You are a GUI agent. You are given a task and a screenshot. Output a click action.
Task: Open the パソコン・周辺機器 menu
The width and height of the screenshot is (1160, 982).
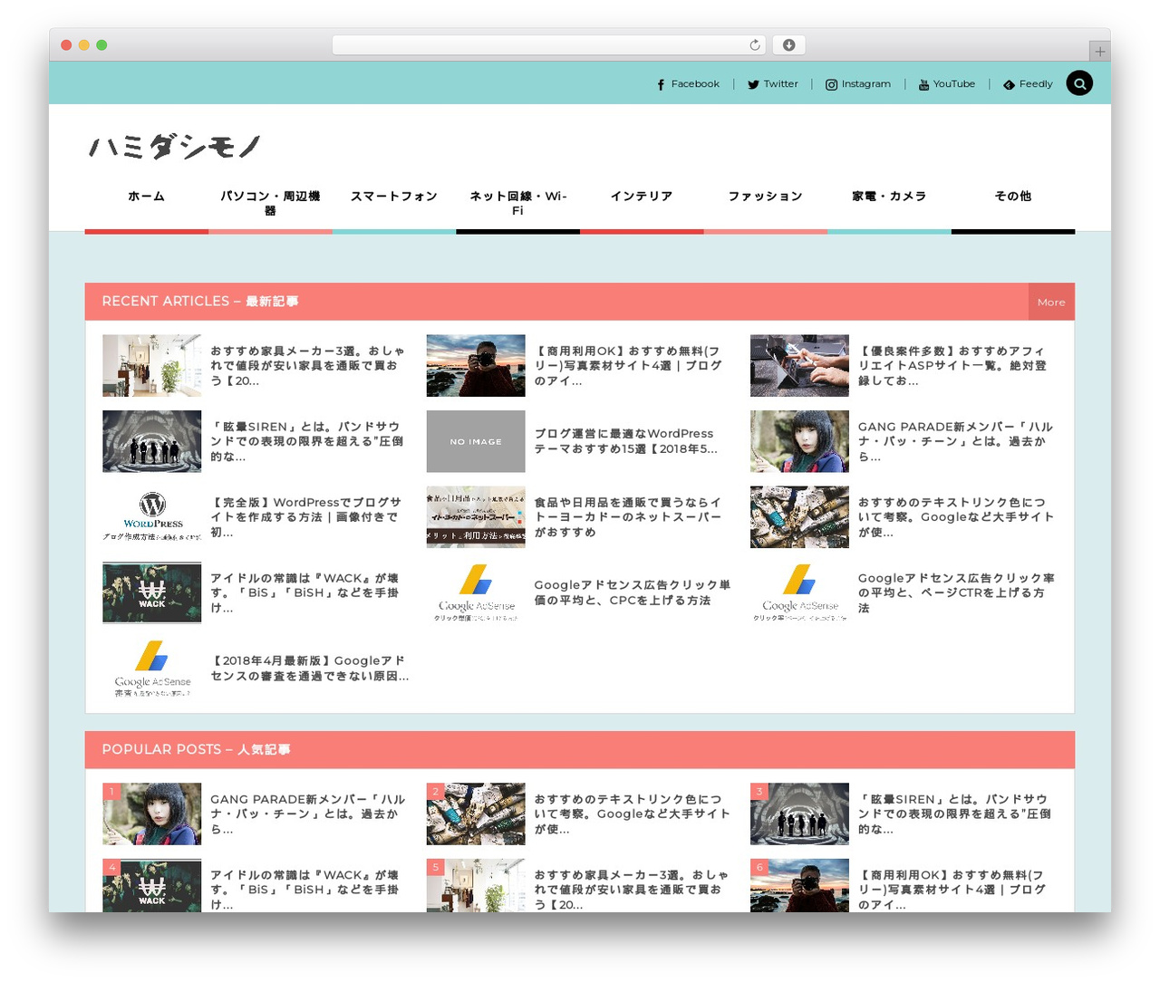270,203
